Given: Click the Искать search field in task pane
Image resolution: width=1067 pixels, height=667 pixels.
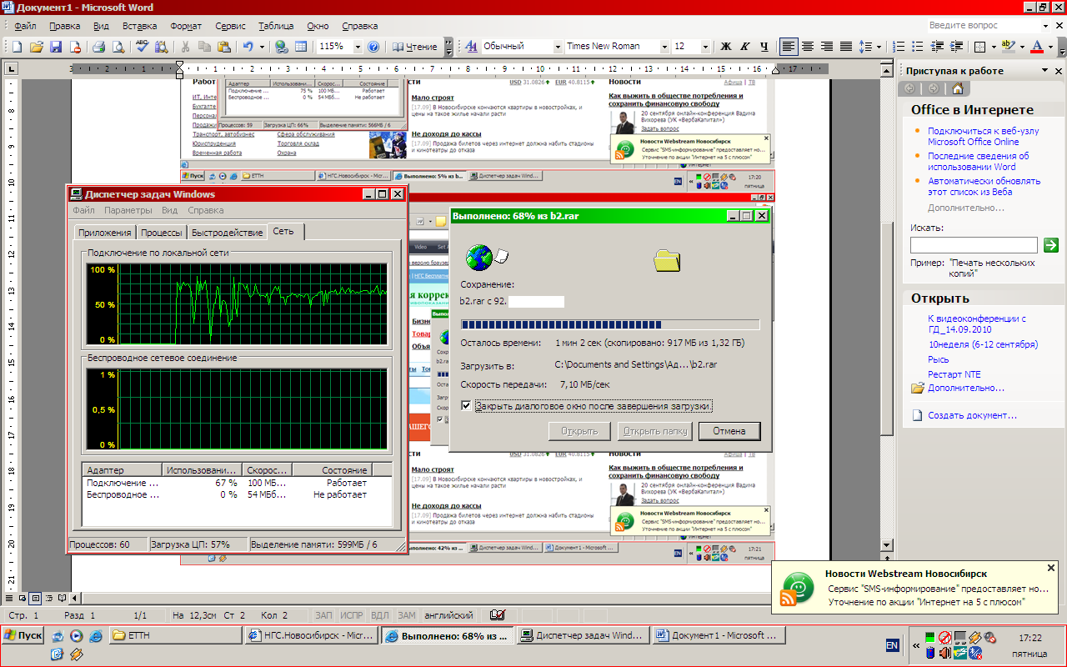Looking at the screenshot, I should click(973, 245).
